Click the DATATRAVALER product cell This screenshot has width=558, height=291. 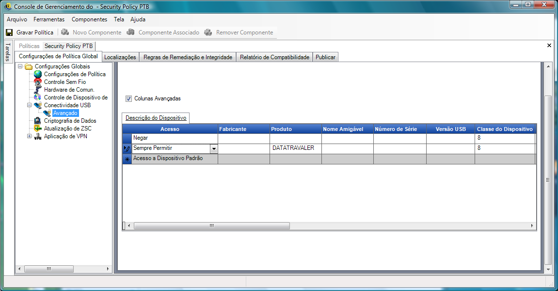(296, 148)
